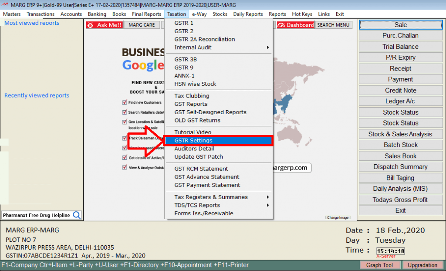
Task: Open GST Advance Statement
Action: (219, 177)
